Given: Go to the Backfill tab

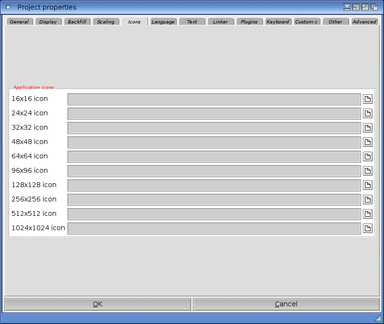Looking at the screenshot, I should pyautogui.click(x=77, y=22).
